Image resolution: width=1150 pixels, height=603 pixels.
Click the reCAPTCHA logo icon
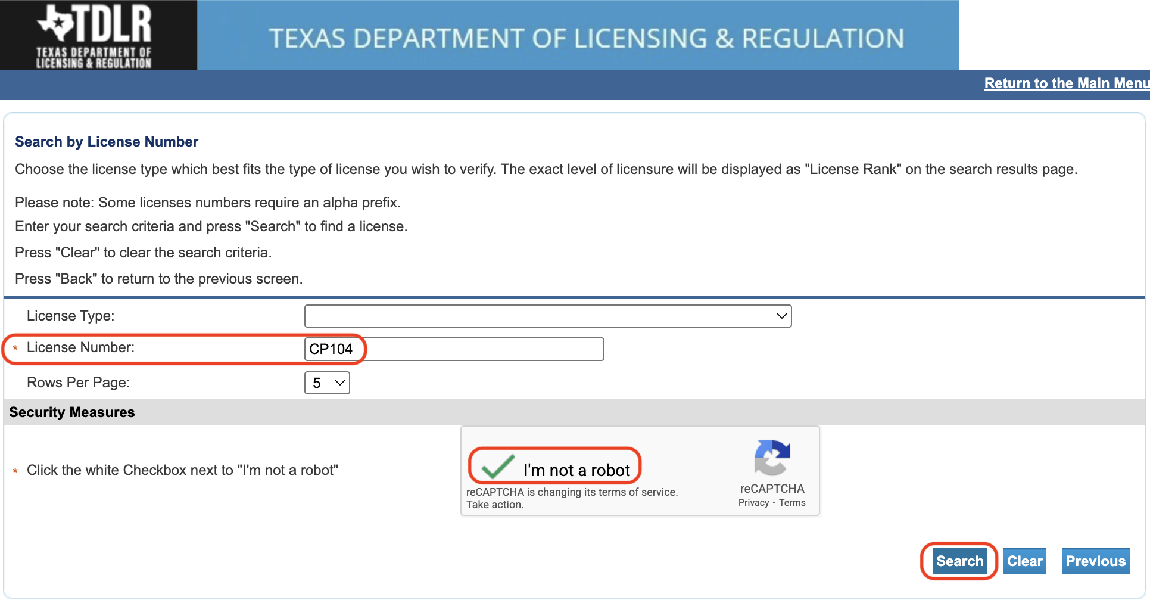[x=772, y=459]
